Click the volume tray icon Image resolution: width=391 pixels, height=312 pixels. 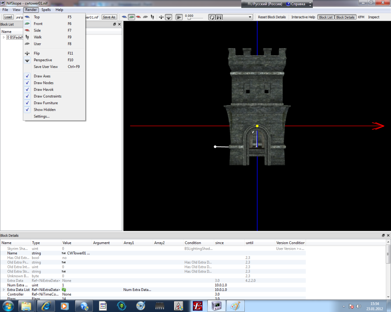358,306
